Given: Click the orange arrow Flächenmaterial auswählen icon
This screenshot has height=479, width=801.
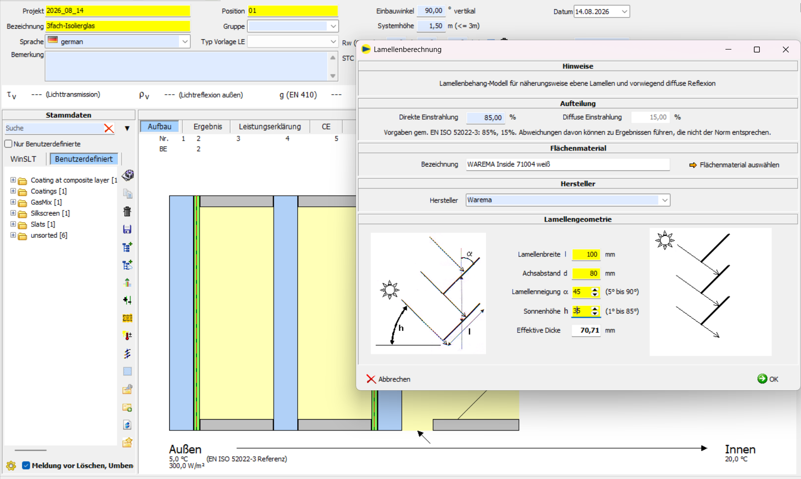Looking at the screenshot, I should (x=693, y=165).
